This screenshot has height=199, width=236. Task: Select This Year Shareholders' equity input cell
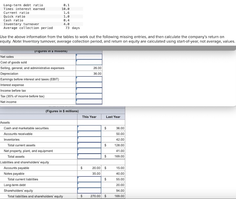pos(89,190)
